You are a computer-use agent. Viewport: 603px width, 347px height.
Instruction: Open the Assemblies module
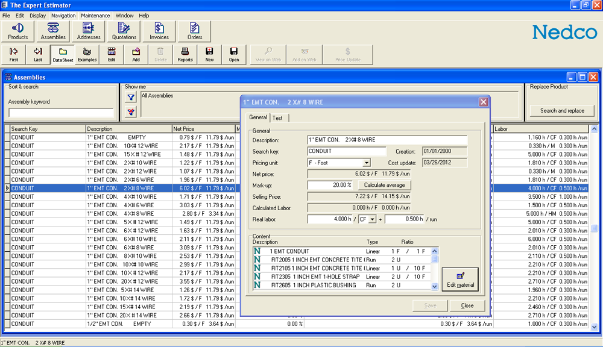pos(53,31)
